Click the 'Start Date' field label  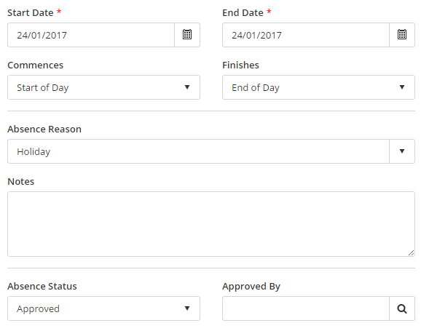[31, 13]
